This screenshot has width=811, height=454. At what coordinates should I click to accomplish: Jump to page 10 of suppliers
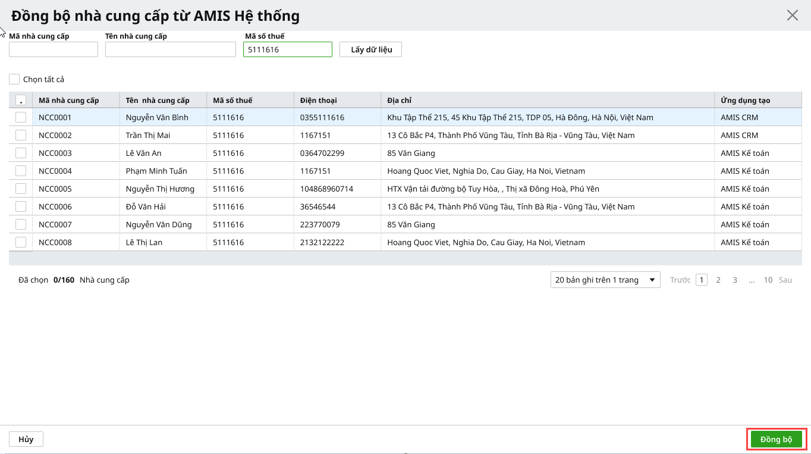point(768,280)
